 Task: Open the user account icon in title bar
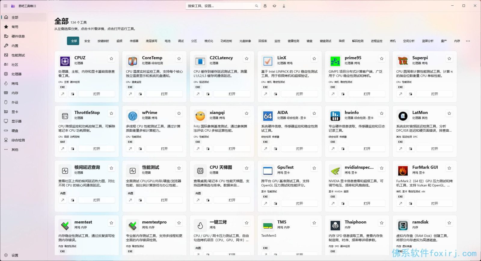click(x=265, y=6)
